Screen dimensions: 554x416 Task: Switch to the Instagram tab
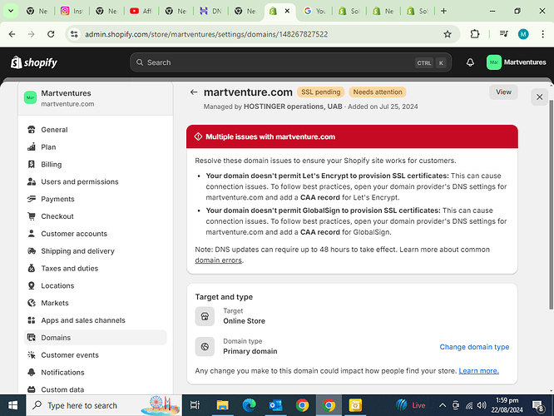(72, 11)
